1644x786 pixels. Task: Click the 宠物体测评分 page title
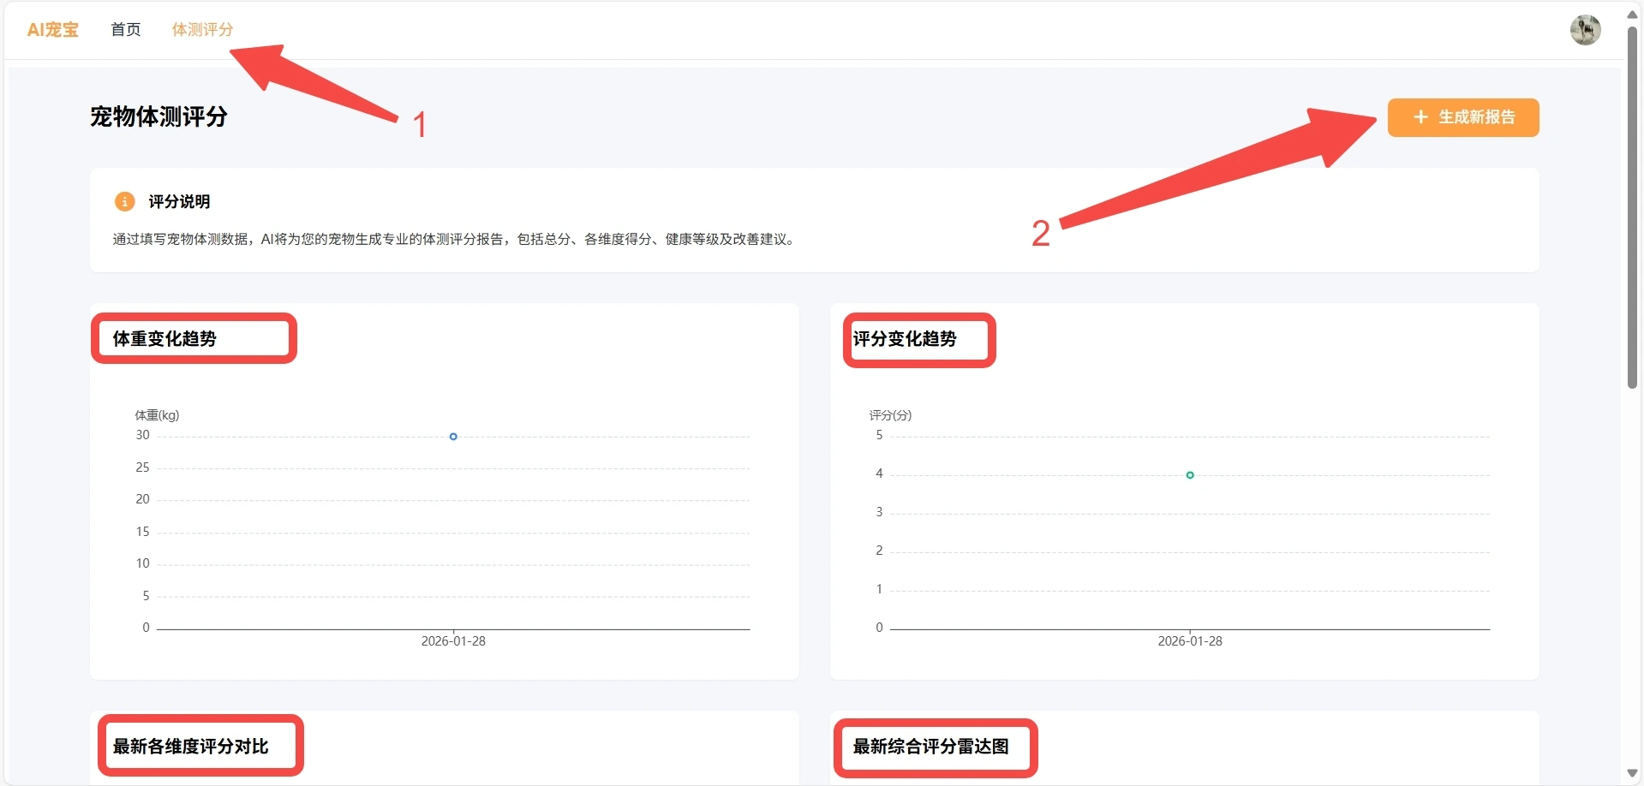pyautogui.click(x=158, y=117)
